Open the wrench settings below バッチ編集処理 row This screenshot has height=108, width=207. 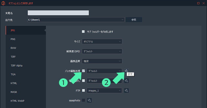[x=126, y=80]
